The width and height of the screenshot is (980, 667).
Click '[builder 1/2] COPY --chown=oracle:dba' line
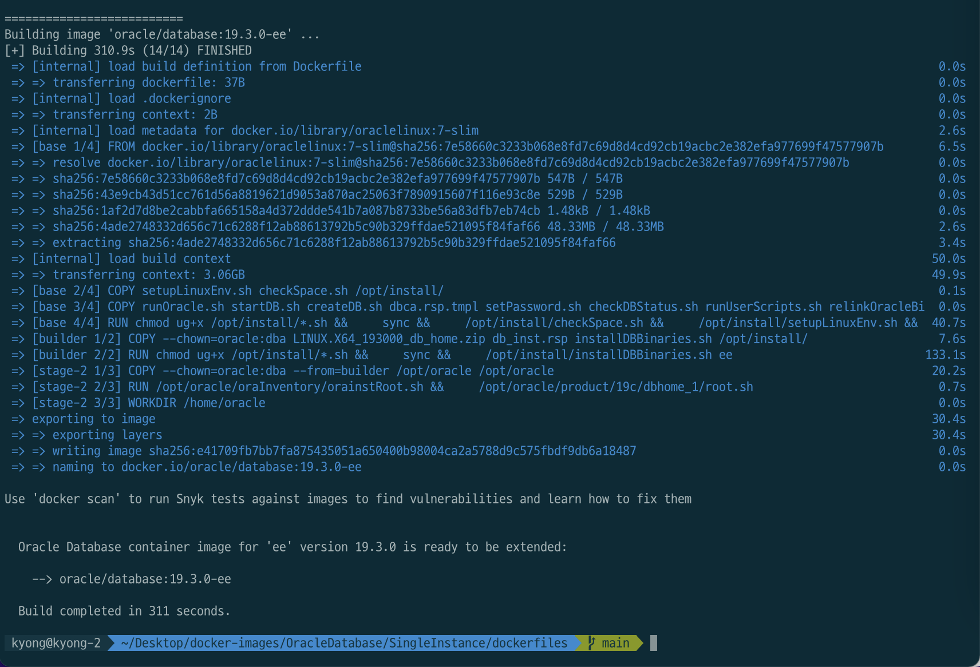click(410, 339)
